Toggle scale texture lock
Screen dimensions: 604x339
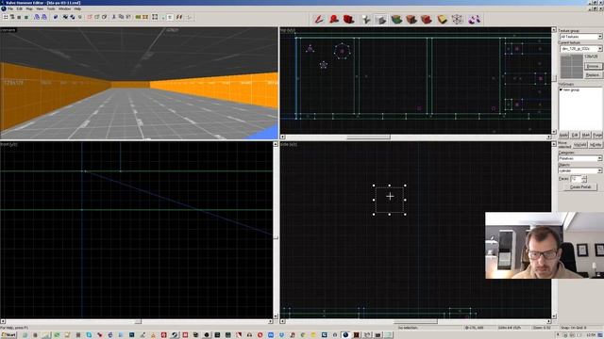click(x=179, y=17)
